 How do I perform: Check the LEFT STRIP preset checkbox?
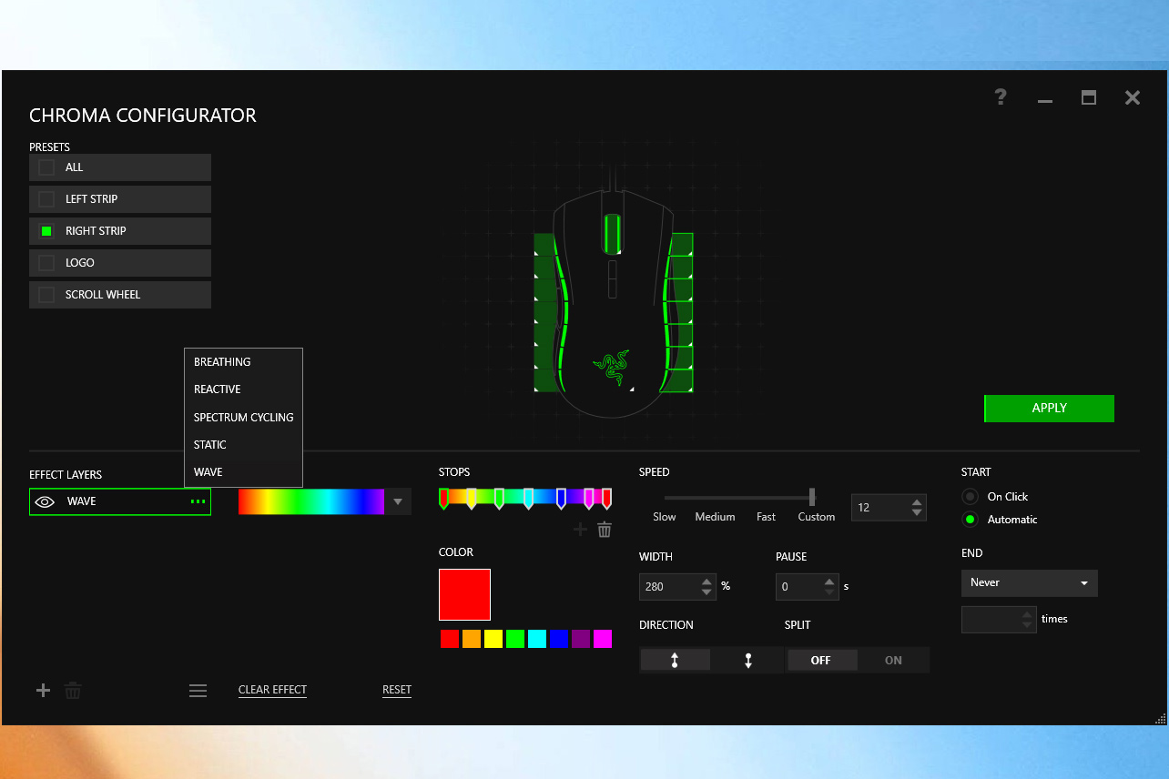coord(46,199)
